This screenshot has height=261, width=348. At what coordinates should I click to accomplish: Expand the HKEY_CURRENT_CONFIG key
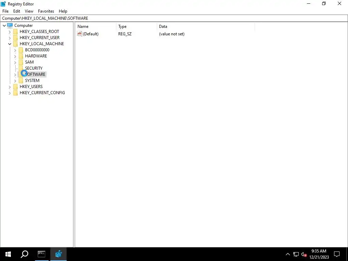[10, 93]
